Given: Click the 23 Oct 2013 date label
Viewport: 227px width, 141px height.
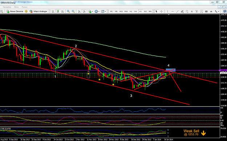Looking at the screenshot, I should point(69,140).
